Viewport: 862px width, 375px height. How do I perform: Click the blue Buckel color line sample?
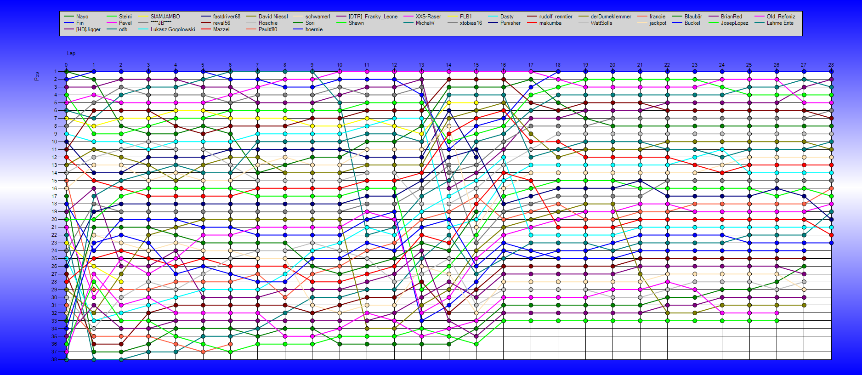[677, 23]
